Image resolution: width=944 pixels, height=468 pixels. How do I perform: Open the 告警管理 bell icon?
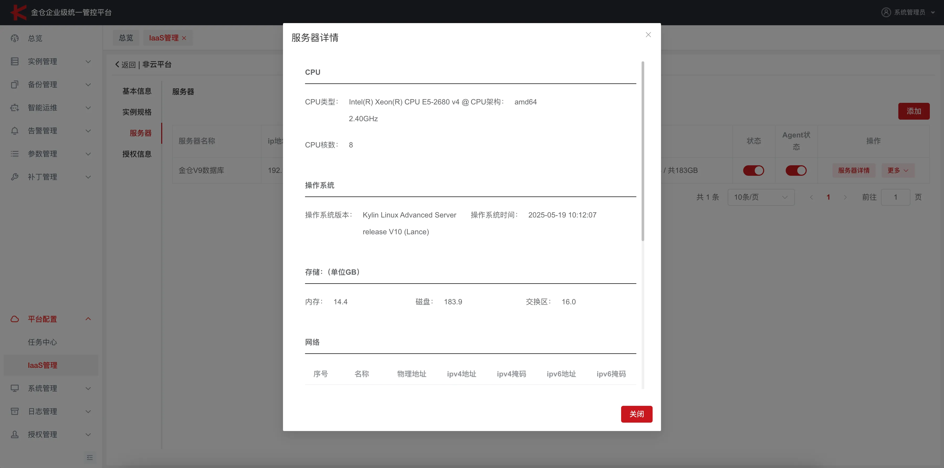(x=15, y=131)
